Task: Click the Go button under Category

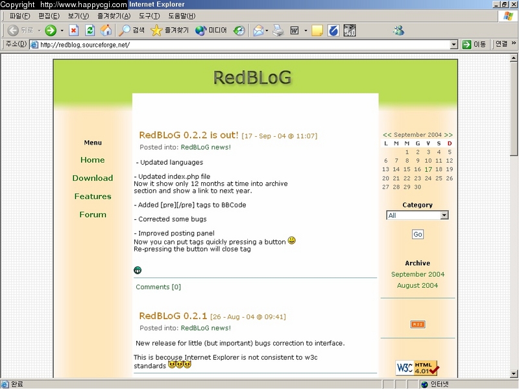Action: (418, 234)
